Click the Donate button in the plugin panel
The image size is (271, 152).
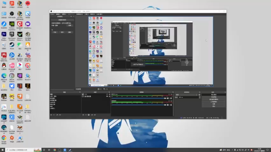pyautogui.click(x=70, y=26)
